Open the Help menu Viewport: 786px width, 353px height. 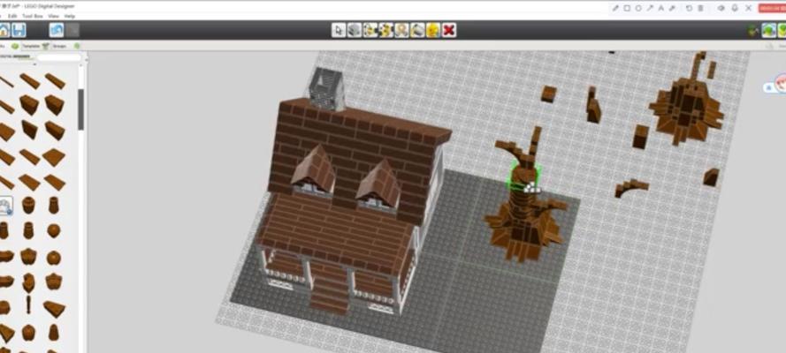point(69,16)
